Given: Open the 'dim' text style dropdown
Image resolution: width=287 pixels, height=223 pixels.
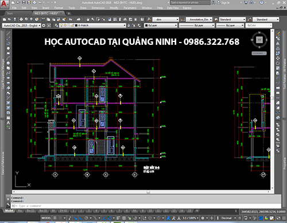Looking at the screenshot, I should pos(166,20).
